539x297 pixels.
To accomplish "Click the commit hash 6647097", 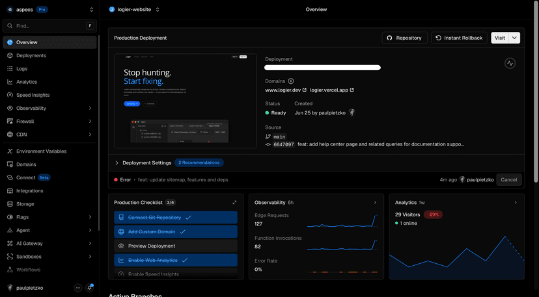I will (284, 144).
